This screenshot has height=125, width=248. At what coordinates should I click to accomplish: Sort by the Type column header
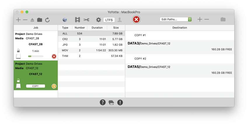click(x=65, y=28)
